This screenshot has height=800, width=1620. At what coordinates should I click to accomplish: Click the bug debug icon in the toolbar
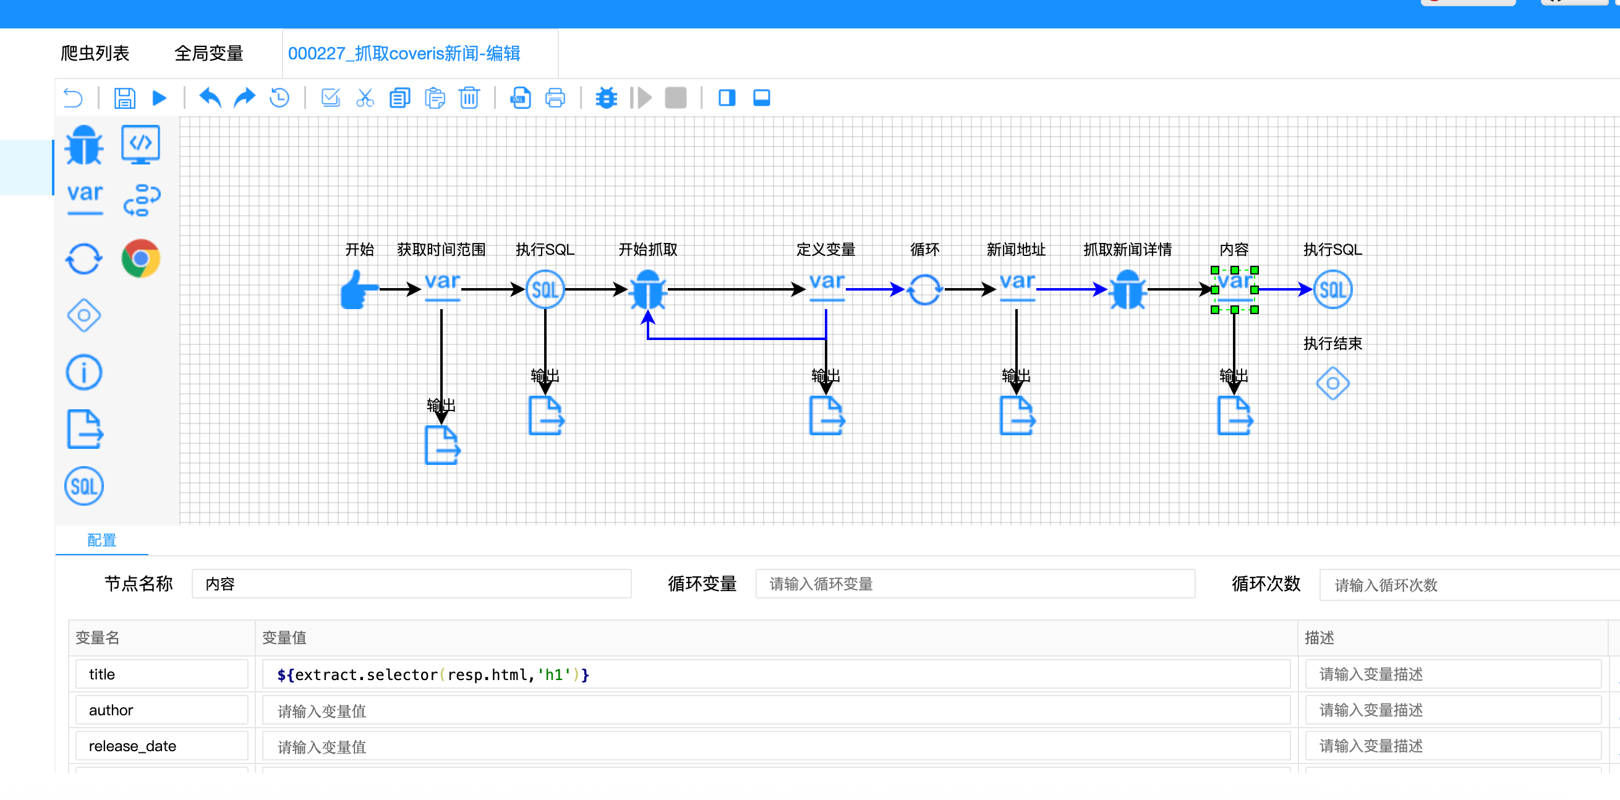click(606, 98)
